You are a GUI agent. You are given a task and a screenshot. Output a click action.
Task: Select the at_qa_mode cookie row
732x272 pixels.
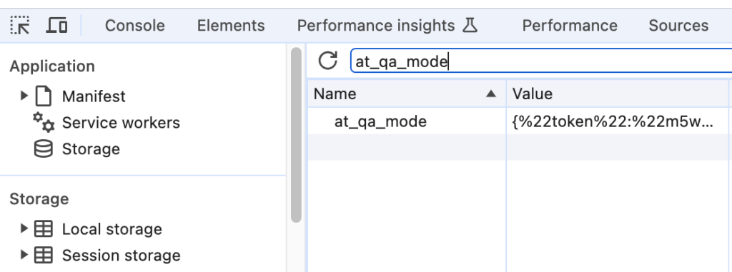click(x=520, y=121)
